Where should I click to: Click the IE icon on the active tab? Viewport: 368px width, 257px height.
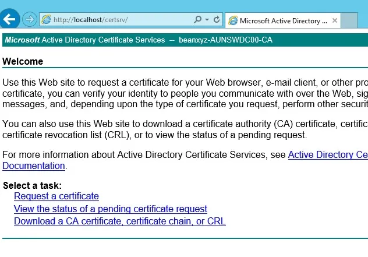pyautogui.click(x=233, y=20)
